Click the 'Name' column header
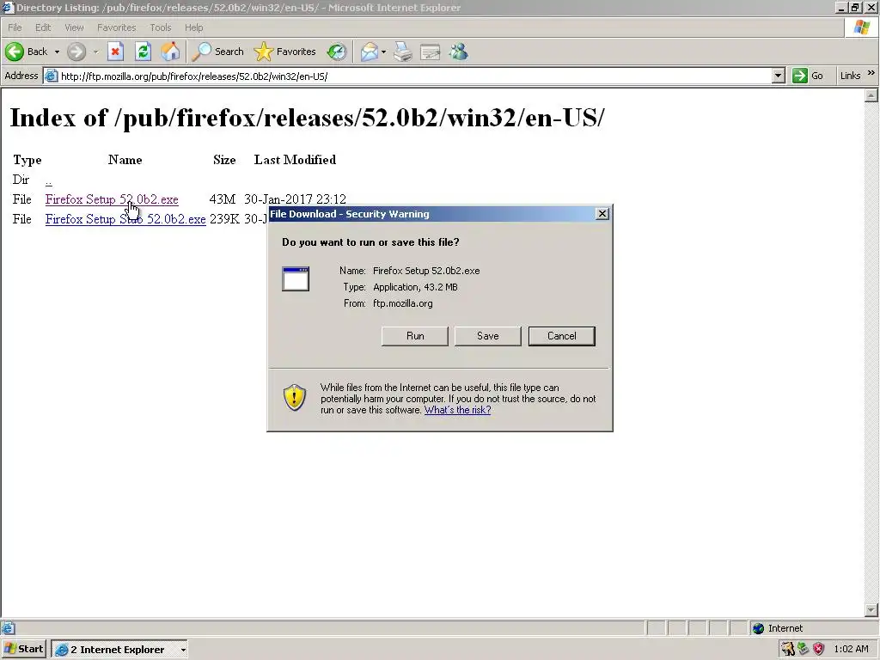The image size is (880, 660). coord(125,160)
